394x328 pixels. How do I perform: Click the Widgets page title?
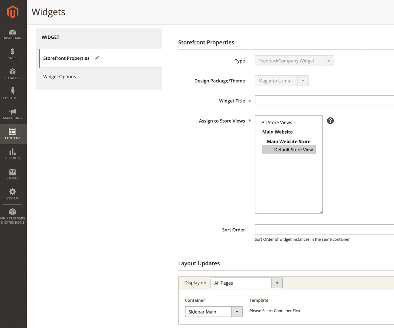coord(49,12)
